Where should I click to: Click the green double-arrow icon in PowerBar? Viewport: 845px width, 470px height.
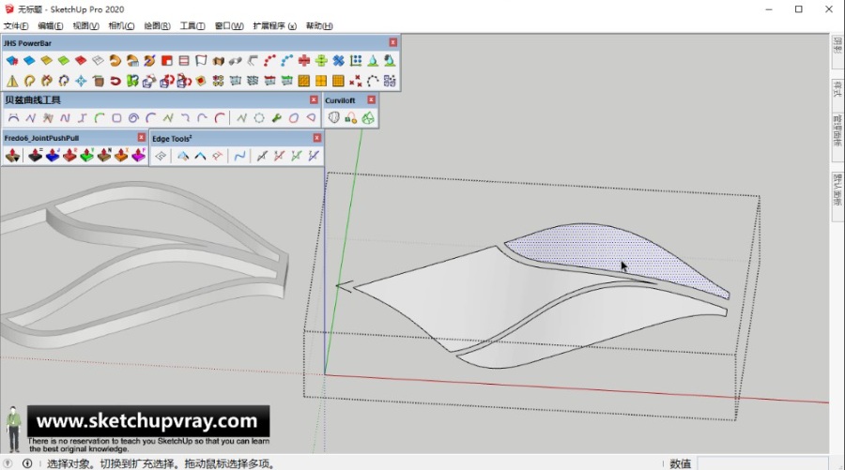(132, 81)
